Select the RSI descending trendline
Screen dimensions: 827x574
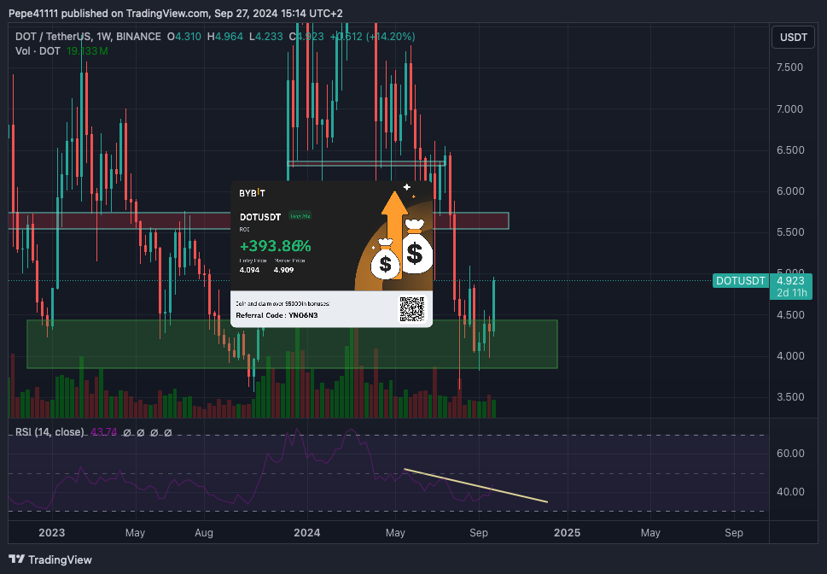[475, 485]
